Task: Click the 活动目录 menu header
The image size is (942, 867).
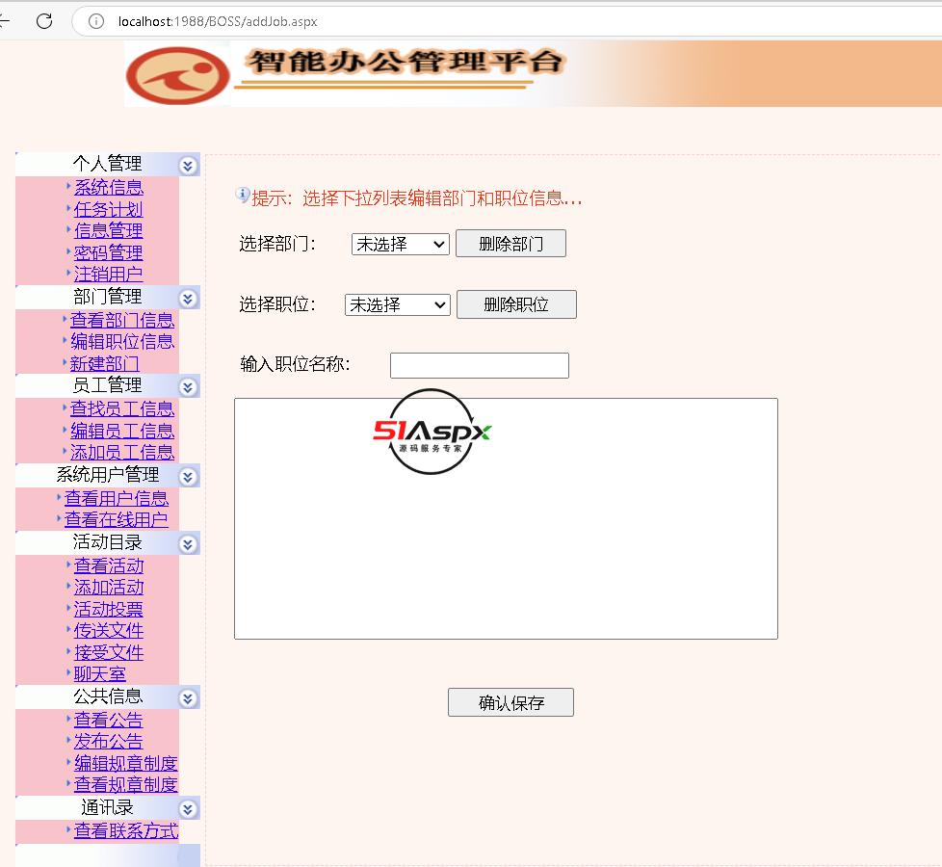Action: 107,542
